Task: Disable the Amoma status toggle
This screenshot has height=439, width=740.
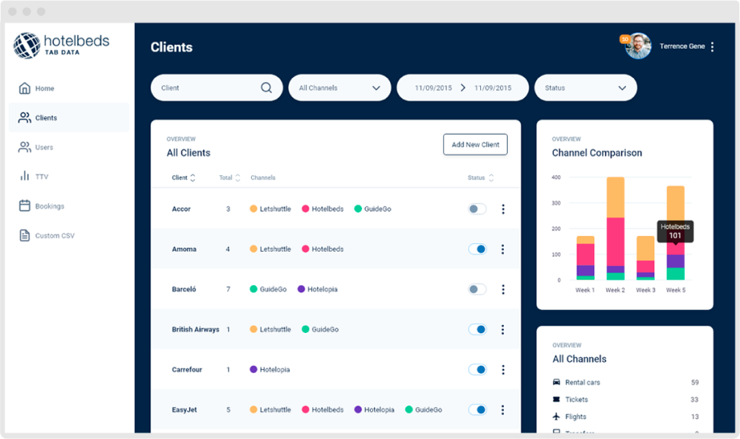Action: click(x=477, y=249)
